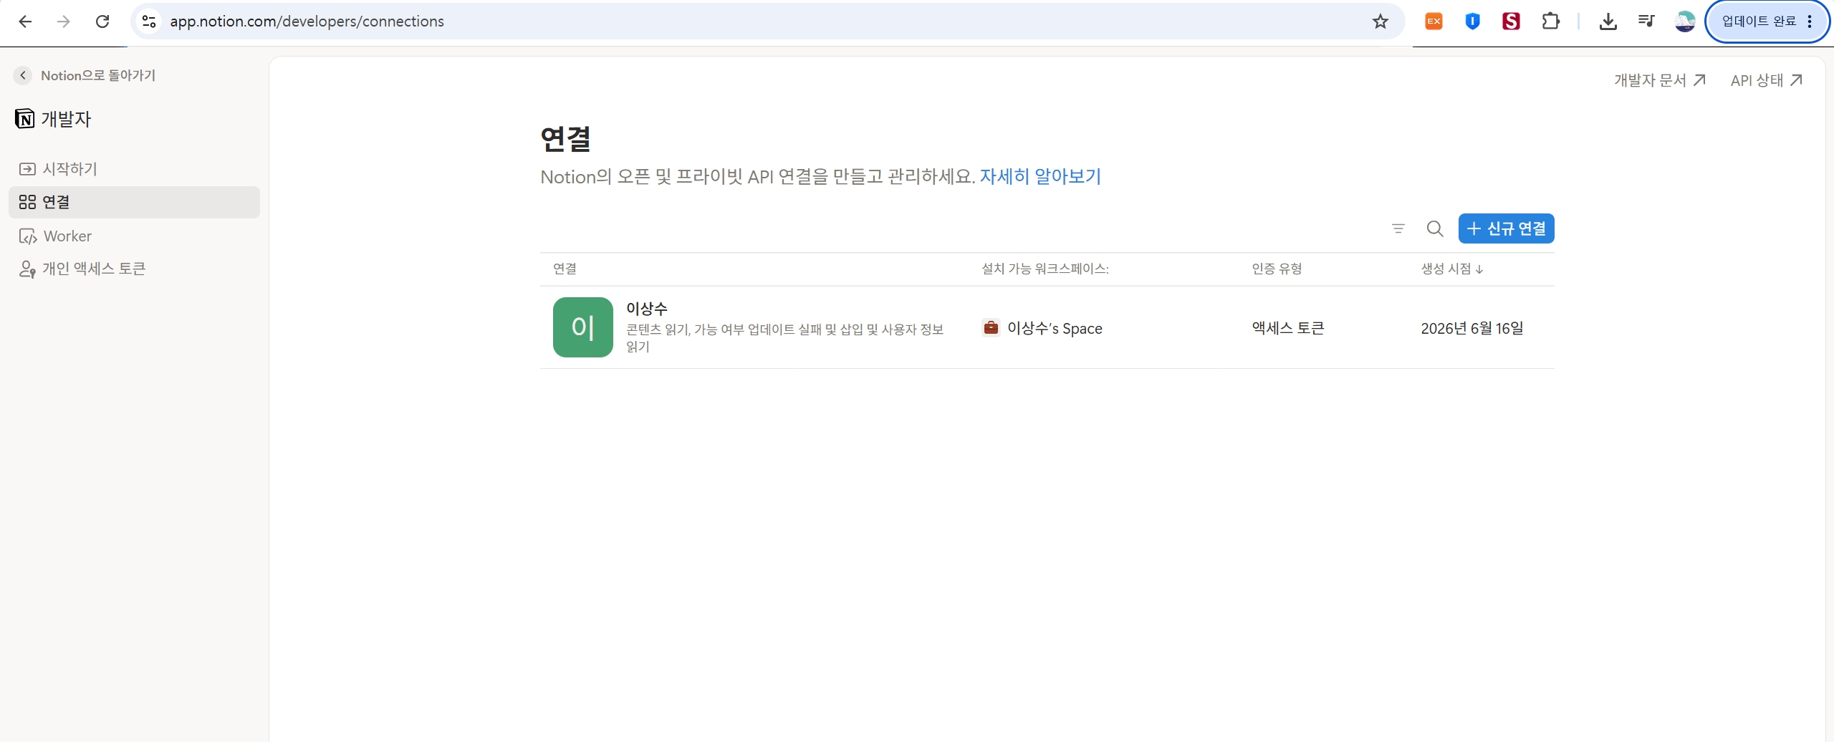Click the 액세스 토큰 cell
Viewport: 1834px width, 742px height.
(x=1287, y=328)
